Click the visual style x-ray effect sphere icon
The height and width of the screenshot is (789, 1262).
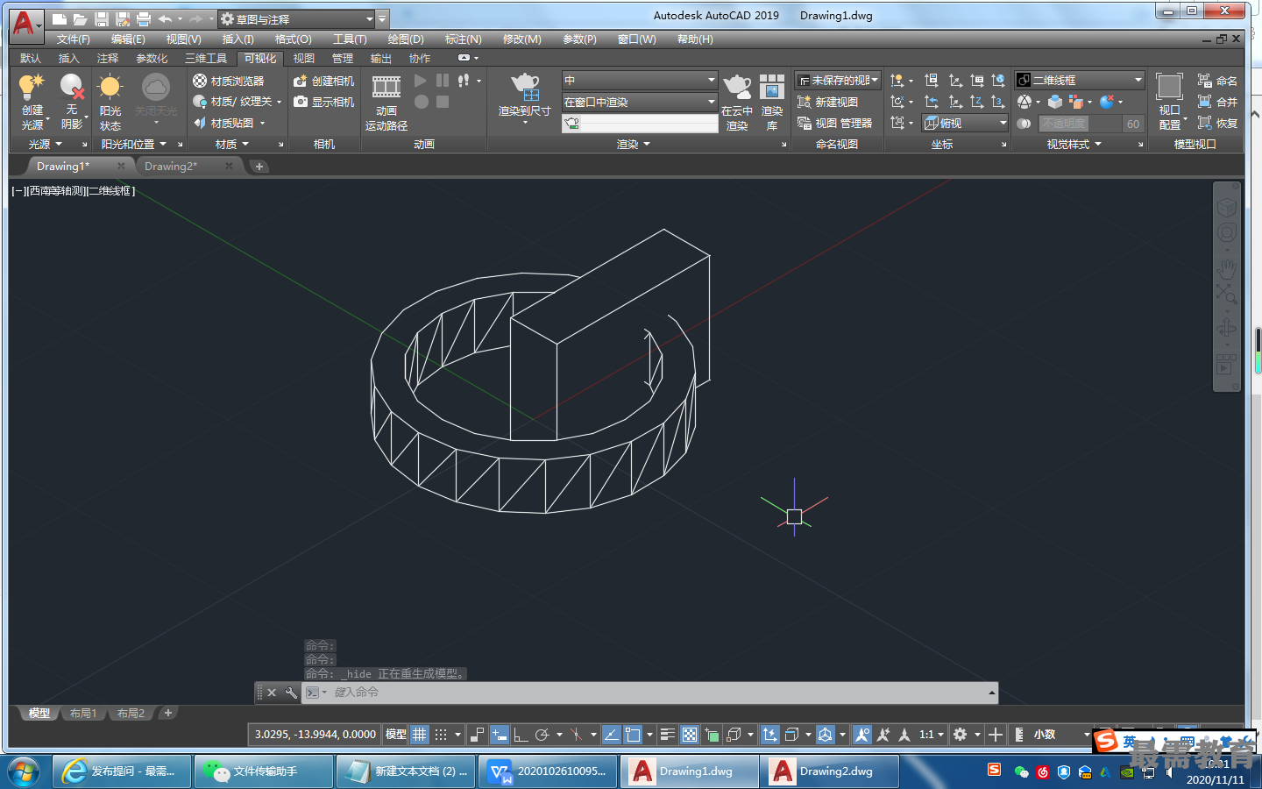1024,124
